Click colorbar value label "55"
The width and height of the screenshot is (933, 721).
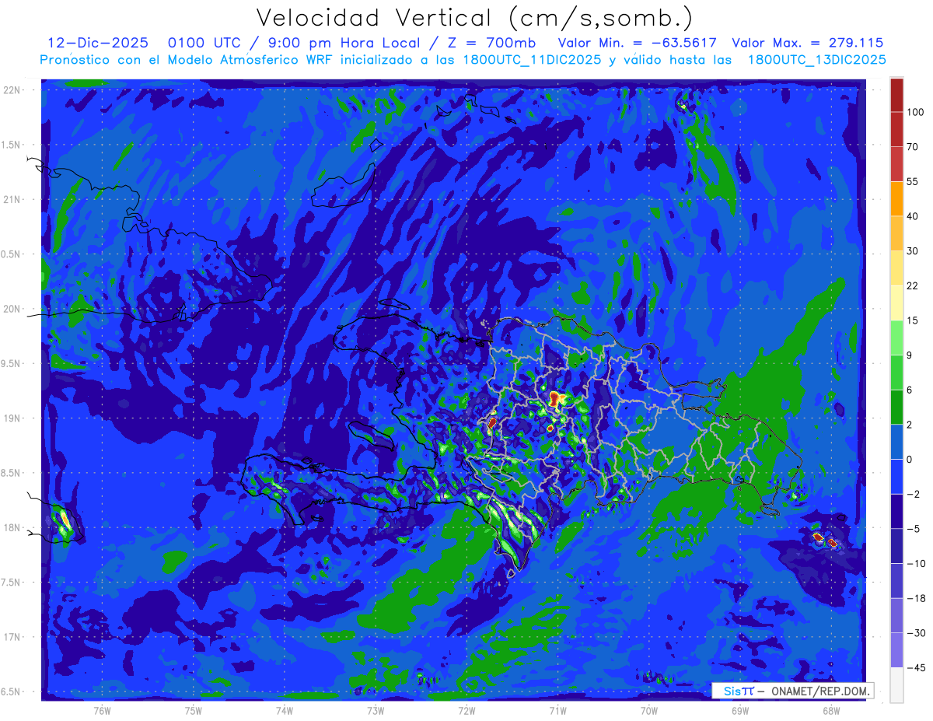click(913, 181)
